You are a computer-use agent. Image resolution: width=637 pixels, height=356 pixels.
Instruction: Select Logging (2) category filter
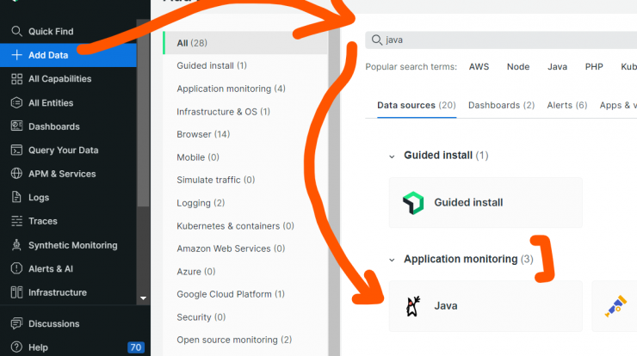pos(201,203)
